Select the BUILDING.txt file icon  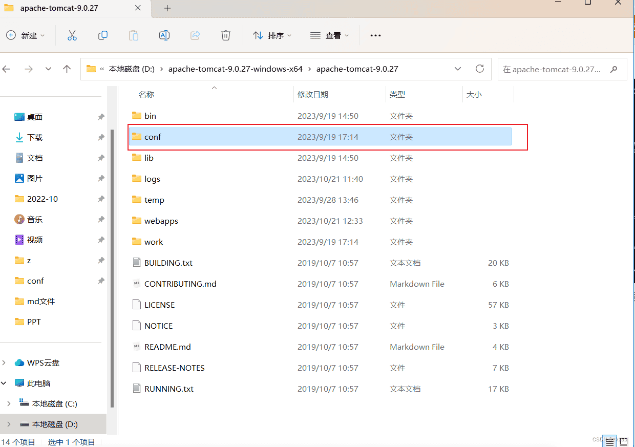click(136, 263)
